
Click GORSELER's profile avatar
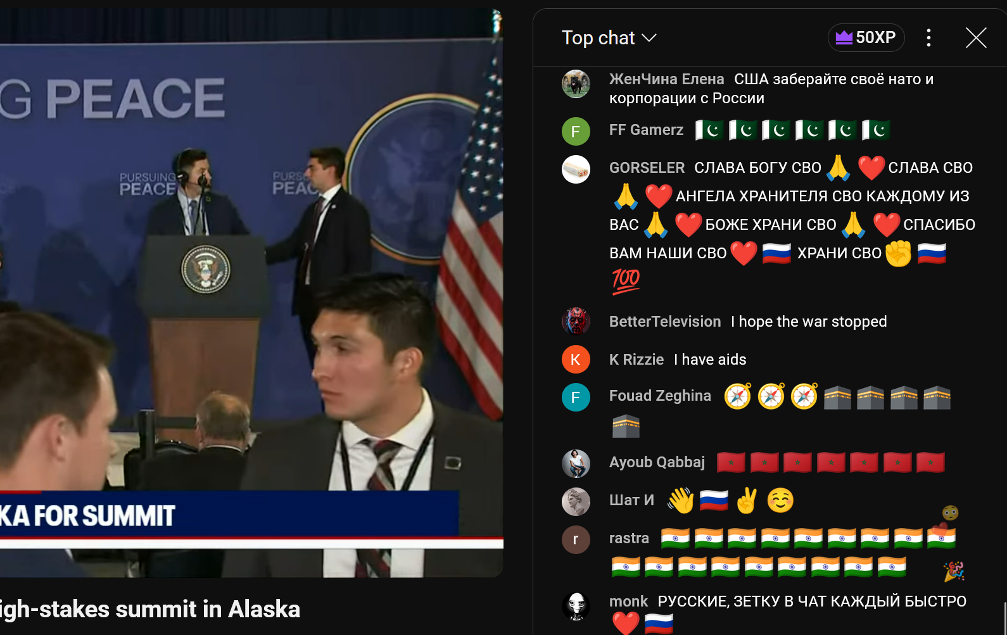[x=576, y=169]
